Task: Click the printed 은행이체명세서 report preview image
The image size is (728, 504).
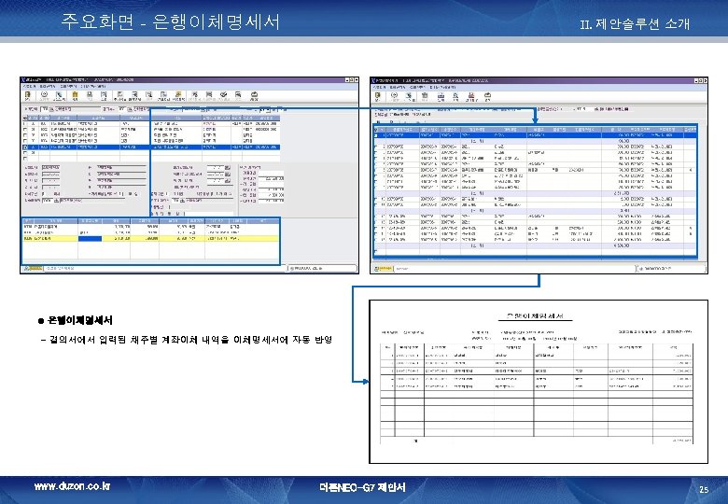Action: click(539, 382)
